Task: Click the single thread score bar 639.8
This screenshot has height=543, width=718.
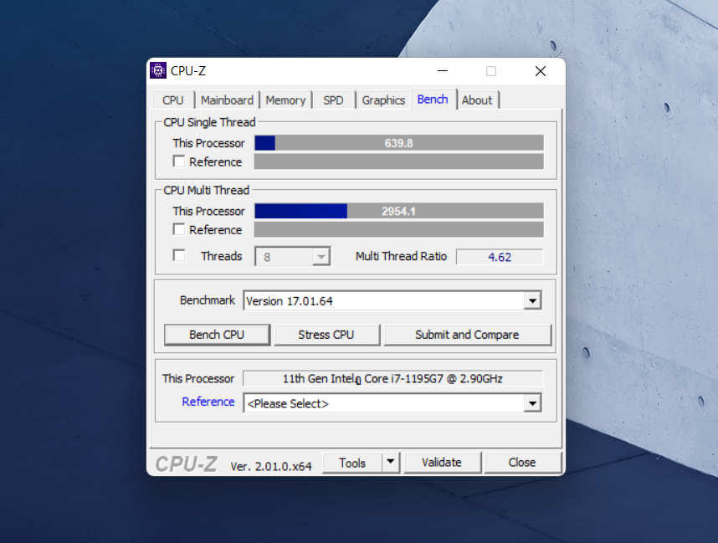Action: [x=399, y=143]
